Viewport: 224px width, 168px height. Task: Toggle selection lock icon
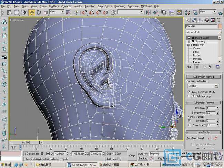[x=42, y=154]
